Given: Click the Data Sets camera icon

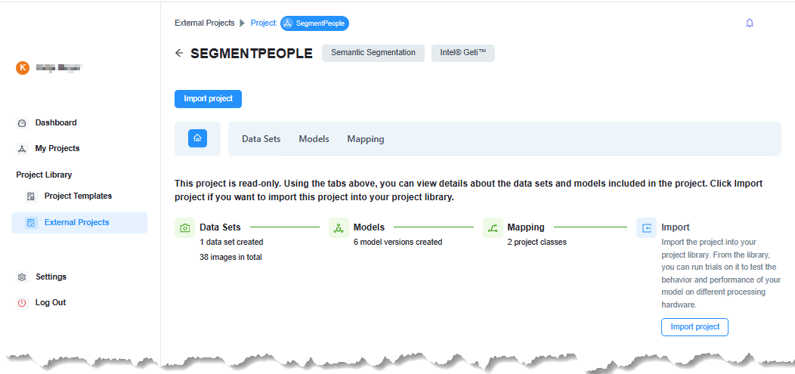Looking at the screenshot, I should coord(184,227).
